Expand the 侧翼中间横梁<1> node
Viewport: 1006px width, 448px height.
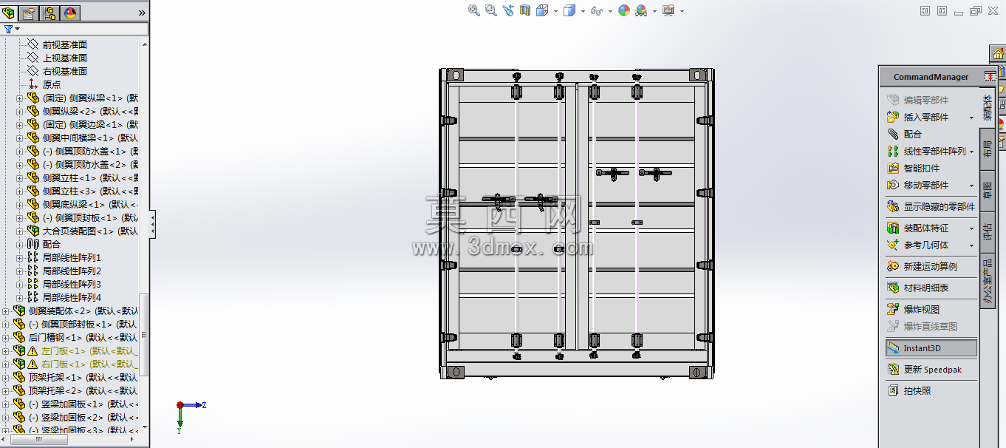pyautogui.click(x=20, y=138)
